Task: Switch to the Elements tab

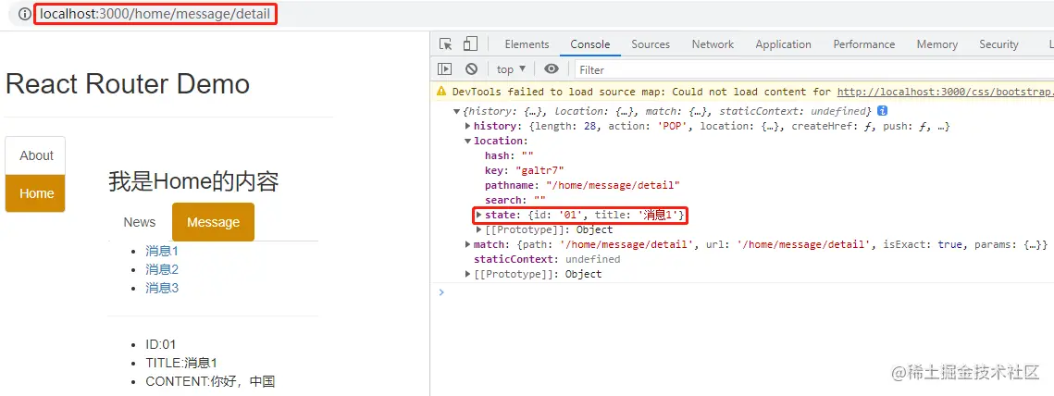Action: pos(527,44)
